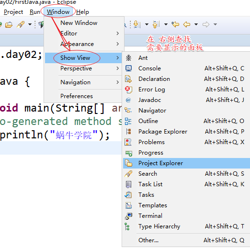Click the Console monitor icon
The image size is (250, 248).
click(x=128, y=68)
